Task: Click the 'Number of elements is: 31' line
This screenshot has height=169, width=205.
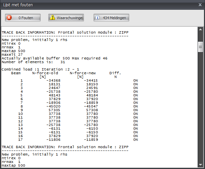Action: click(33, 62)
